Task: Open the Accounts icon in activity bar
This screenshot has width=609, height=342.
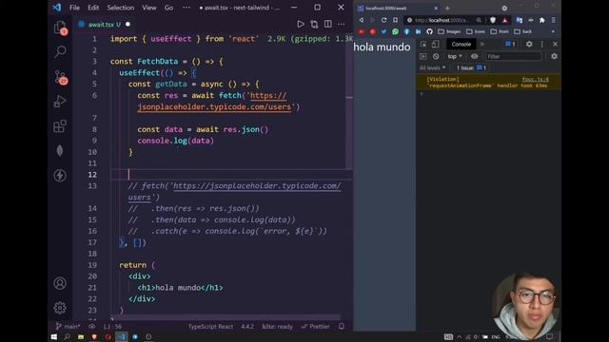Action: pyautogui.click(x=60, y=283)
